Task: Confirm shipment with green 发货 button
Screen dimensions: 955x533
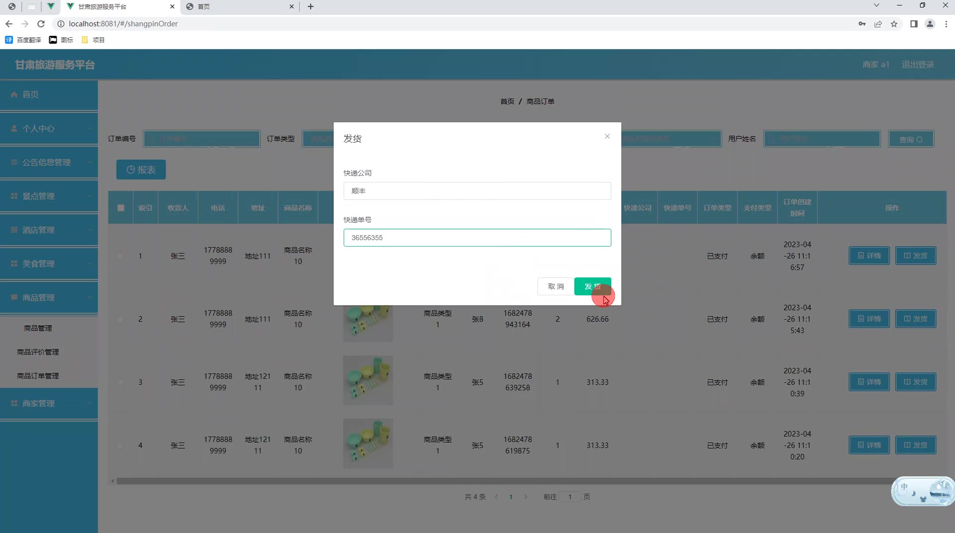Action: click(592, 286)
